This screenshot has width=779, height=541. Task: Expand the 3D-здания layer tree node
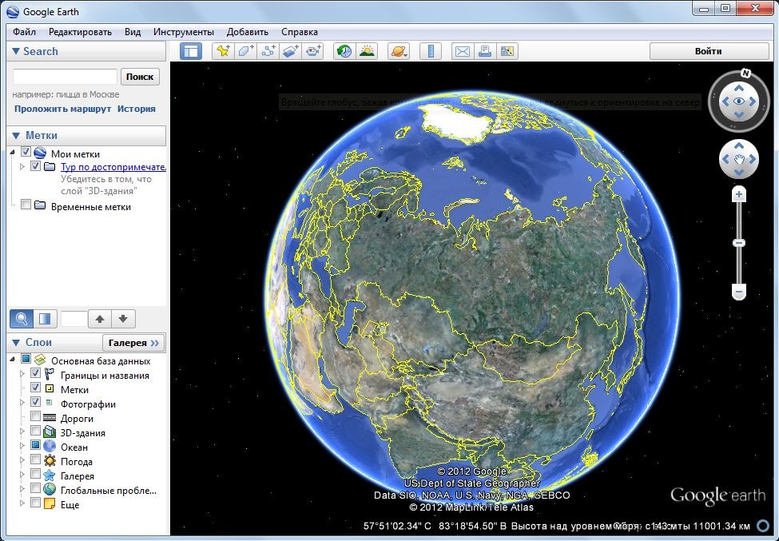click(x=22, y=432)
